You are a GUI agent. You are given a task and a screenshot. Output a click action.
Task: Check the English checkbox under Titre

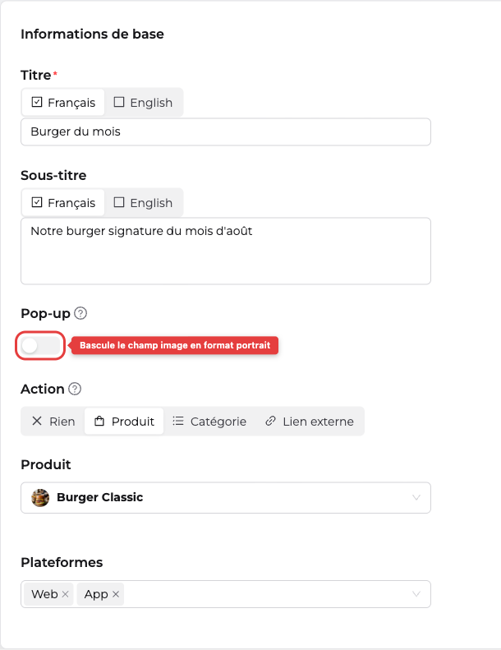pyautogui.click(x=119, y=102)
